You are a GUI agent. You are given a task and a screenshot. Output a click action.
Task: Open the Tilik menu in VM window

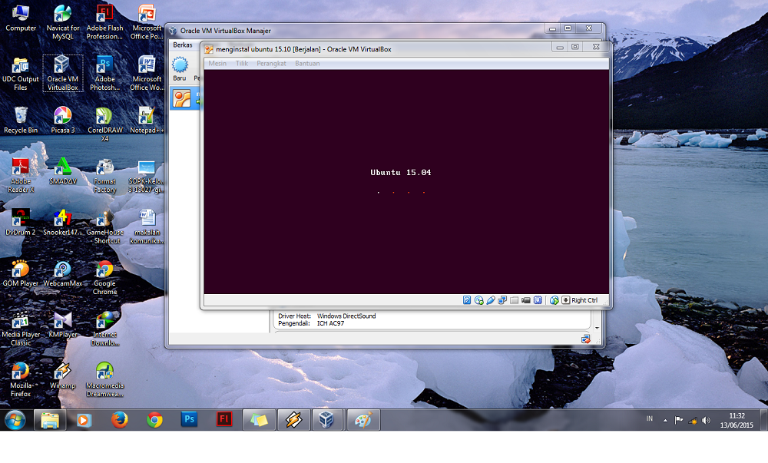[x=242, y=64]
